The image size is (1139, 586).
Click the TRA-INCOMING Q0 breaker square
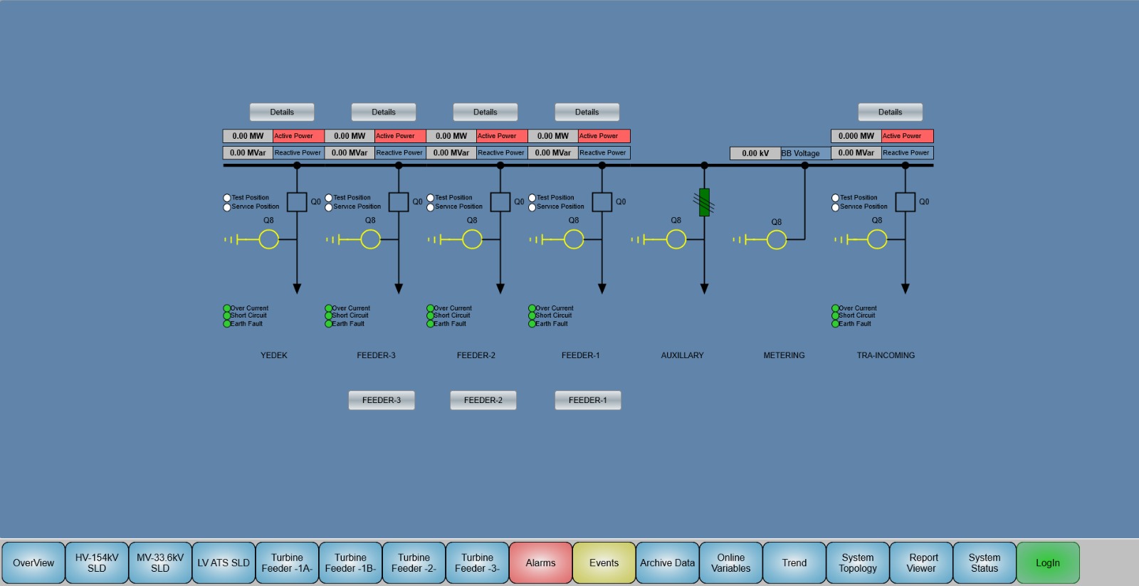click(x=905, y=202)
